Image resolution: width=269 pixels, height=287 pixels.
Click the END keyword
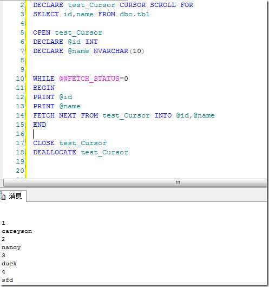coord(40,125)
